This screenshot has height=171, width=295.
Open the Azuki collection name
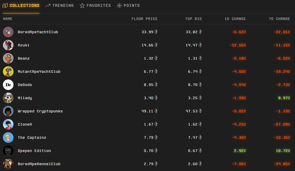click(x=24, y=45)
